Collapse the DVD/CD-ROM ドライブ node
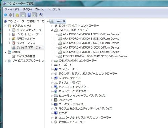The image size is (168, 128). pos(52,30)
